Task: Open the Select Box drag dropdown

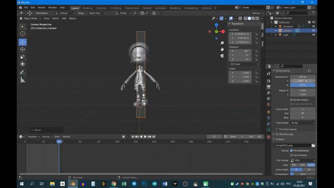Action: pyautogui.click(x=97, y=13)
